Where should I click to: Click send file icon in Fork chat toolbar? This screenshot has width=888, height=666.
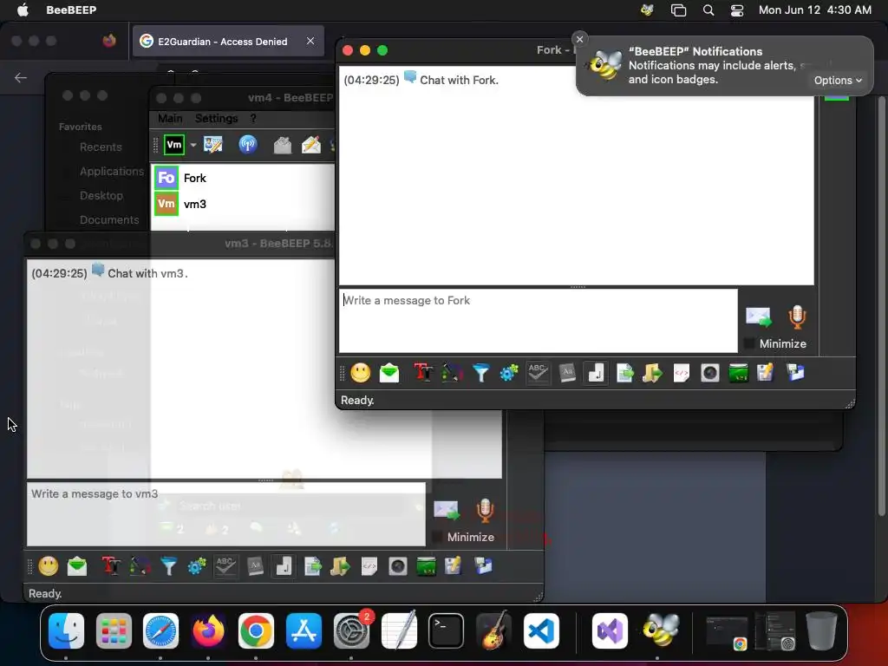point(624,373)
